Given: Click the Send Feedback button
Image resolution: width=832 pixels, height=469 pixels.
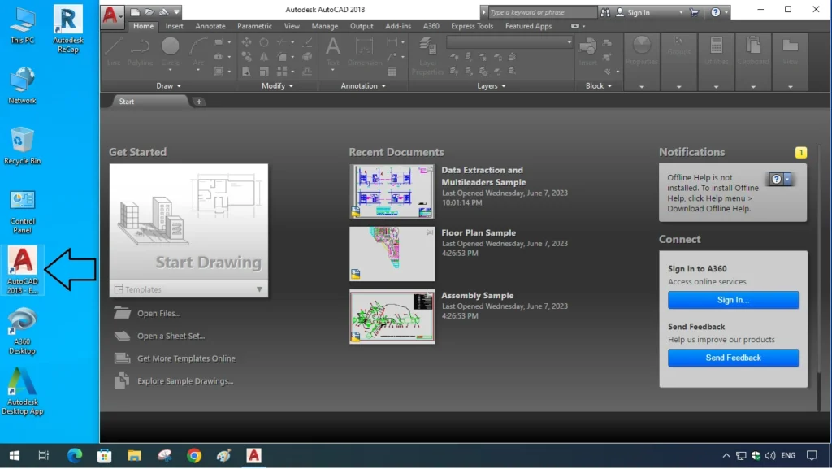Looking at the screenshot, I should [734, 358].
